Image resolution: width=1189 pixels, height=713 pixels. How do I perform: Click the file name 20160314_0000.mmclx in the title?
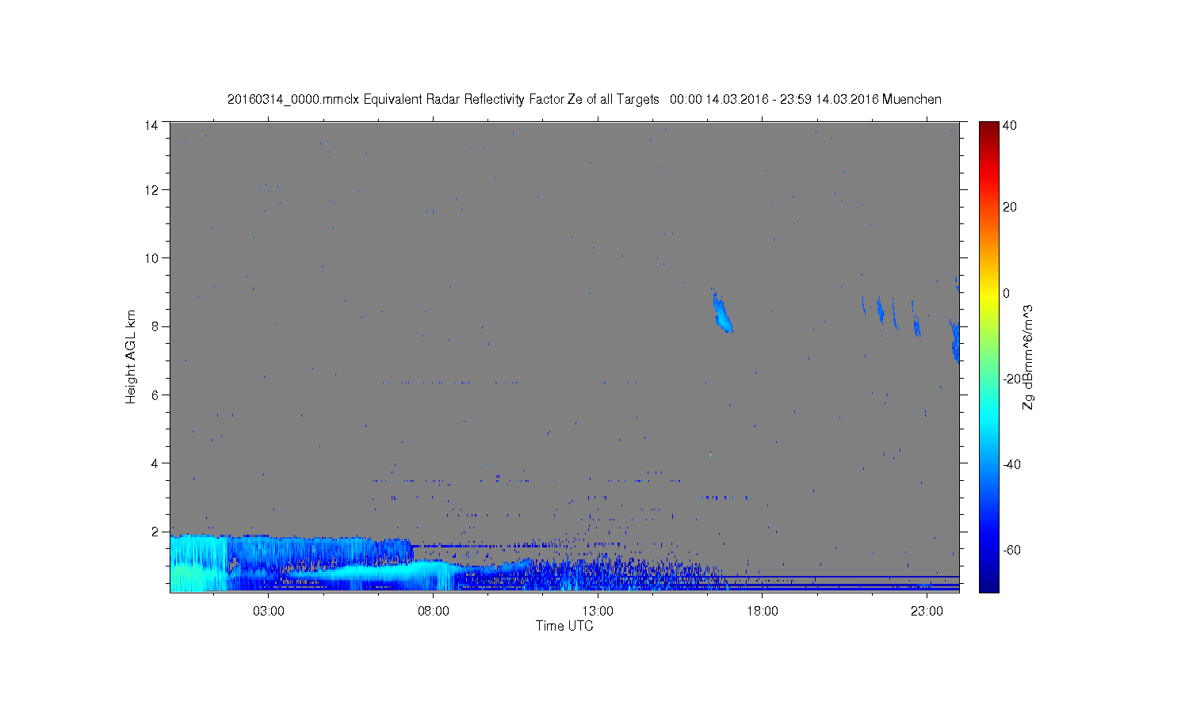[x=293, y=99]
